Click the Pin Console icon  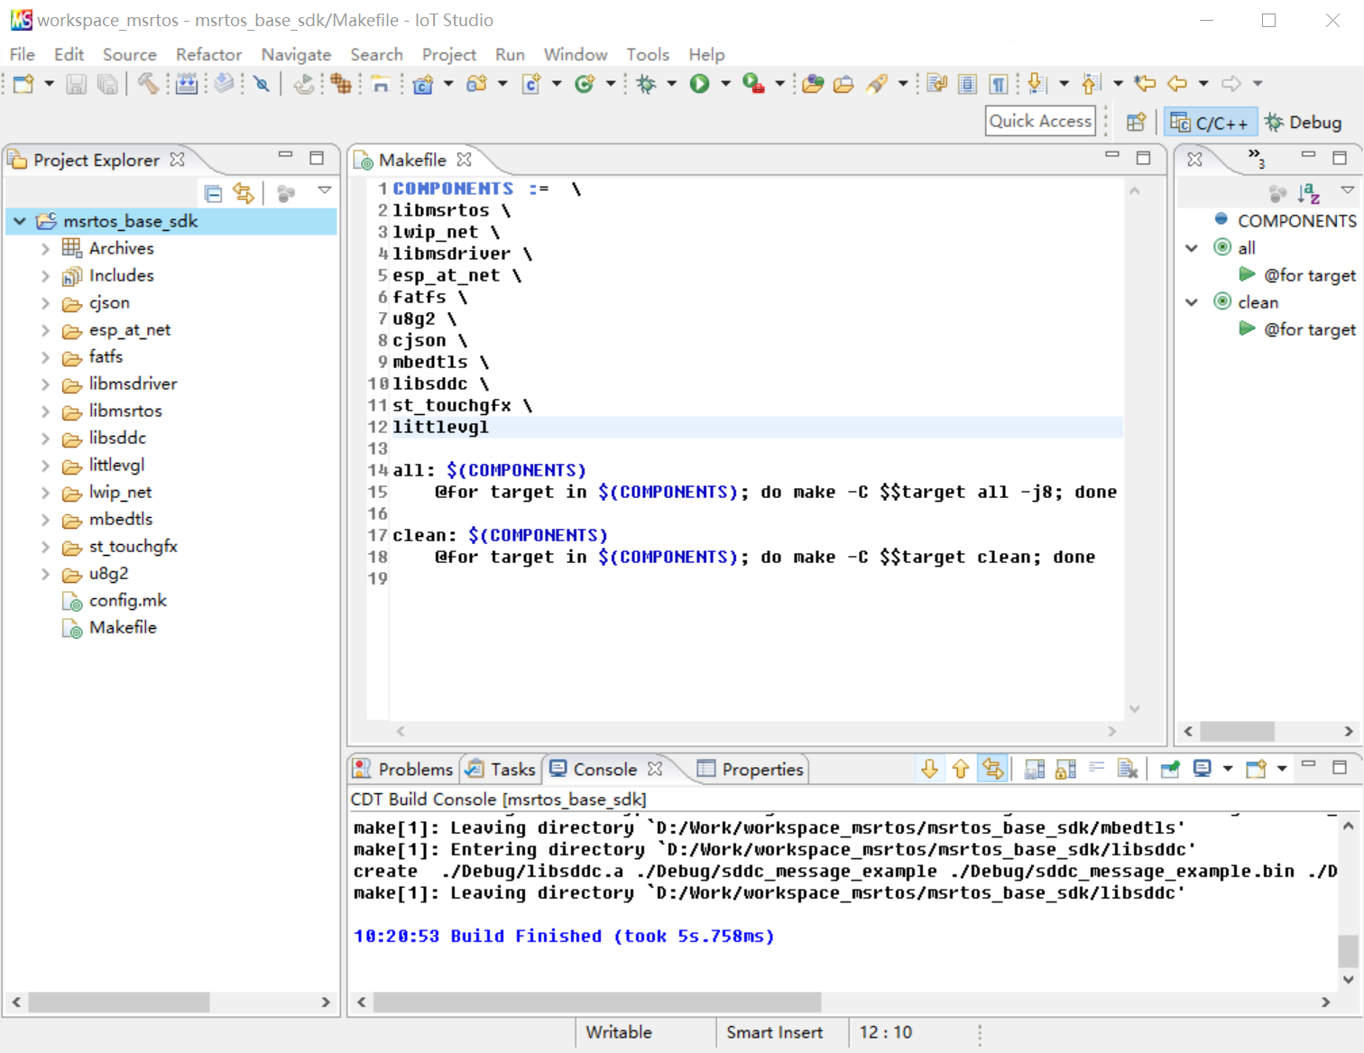click(x=1170, y=769)
